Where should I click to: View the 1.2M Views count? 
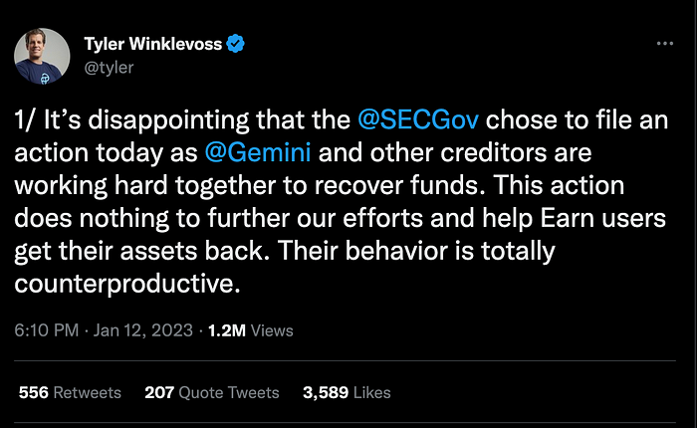[251, 330]
